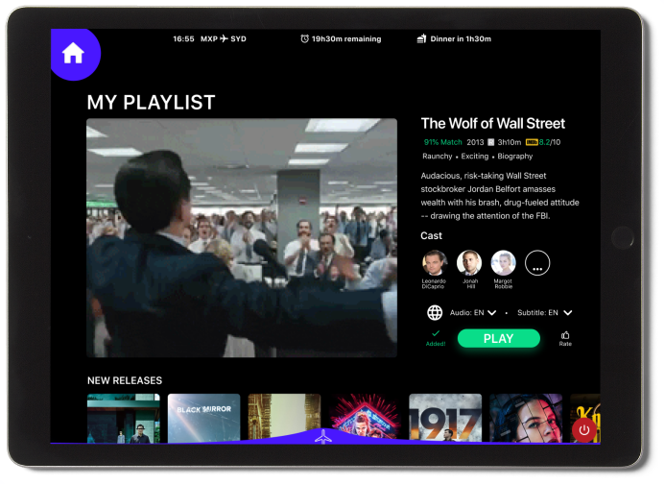
Task: Tap the flight route airplane icon MXP-SYD
Action: point(224,38)
